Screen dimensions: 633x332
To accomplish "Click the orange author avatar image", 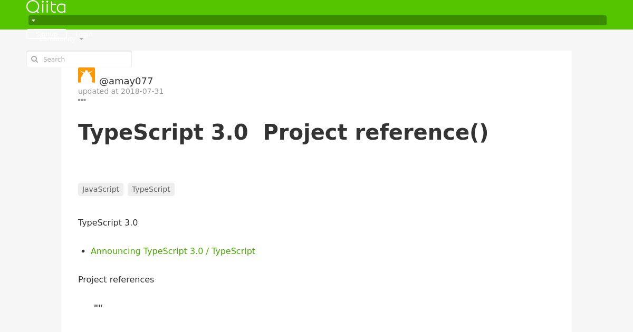I will click(87, 75).
